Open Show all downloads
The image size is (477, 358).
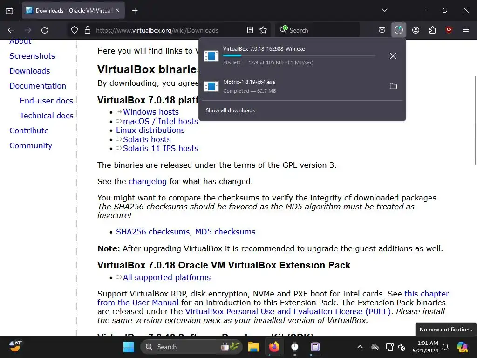coord(230,110)
